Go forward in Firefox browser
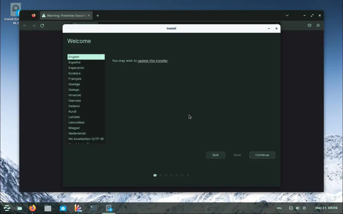The image size is (343, 214). tap(33, 25)
